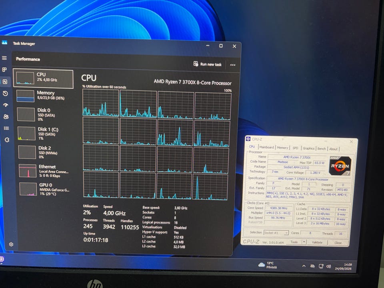This screenshot has height=288, width=384.
Task: Click the Tools button in CPU-Z
Action: pyautogui.click(x=294, y=242)
